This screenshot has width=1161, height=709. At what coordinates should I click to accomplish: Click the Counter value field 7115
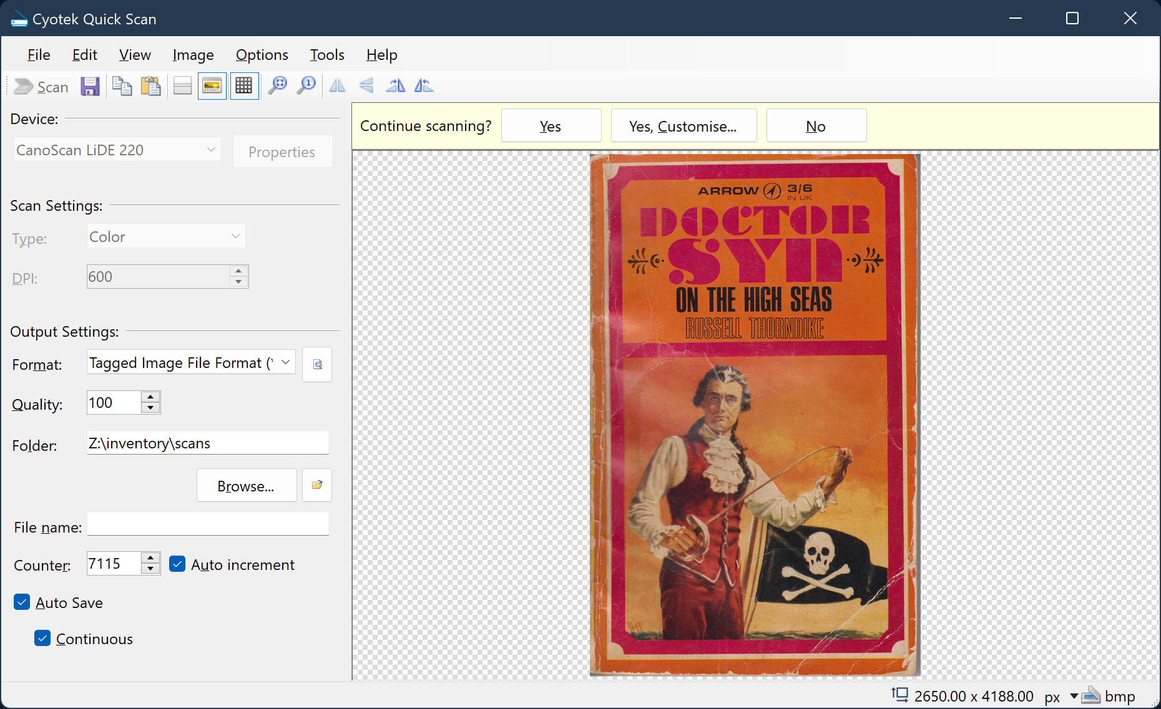click(114, 564)
